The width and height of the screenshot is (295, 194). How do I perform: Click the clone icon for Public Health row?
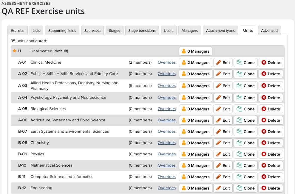[x=239, y=74]
